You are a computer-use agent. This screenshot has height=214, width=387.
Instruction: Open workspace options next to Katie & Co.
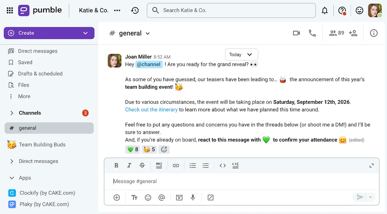click(117, 10)
